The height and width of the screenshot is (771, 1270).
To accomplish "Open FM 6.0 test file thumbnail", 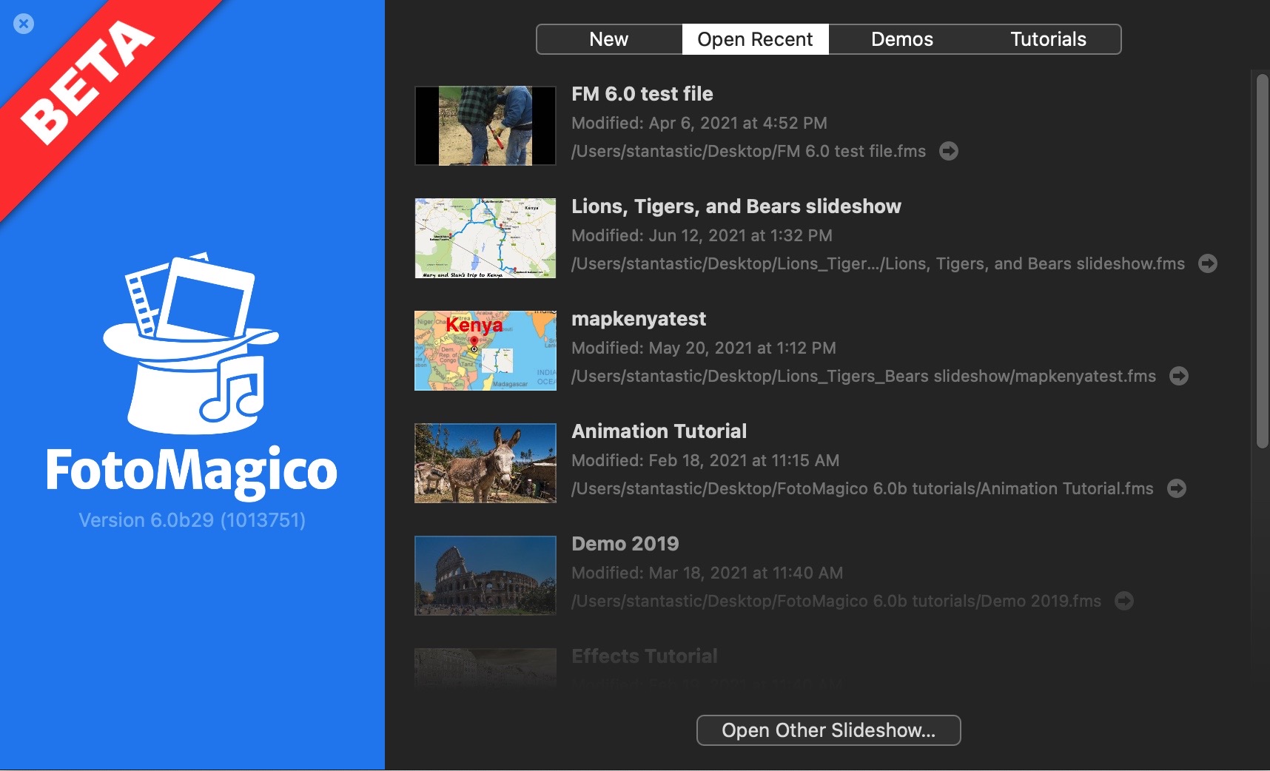I will tap(486, 126).
